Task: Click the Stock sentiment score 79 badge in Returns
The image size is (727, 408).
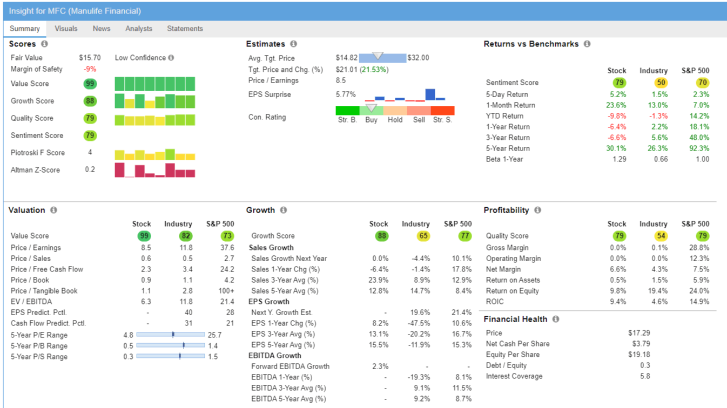Action: 620,83
